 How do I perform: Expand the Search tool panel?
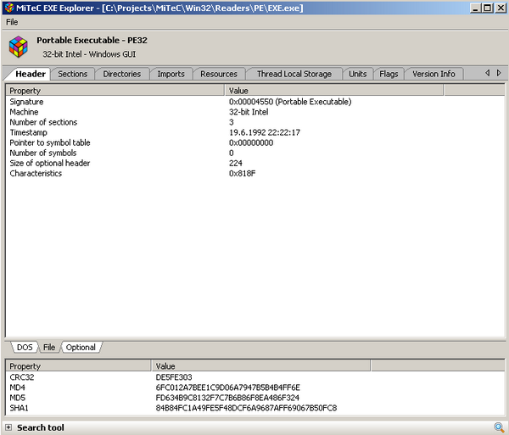click(8, 427)
